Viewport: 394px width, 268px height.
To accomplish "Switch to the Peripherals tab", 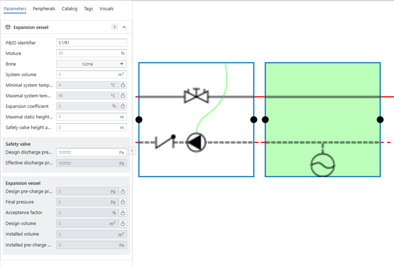I will (x=44, y=9).
